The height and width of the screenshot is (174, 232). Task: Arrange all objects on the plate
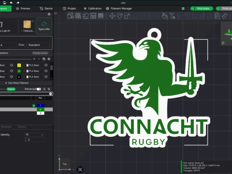click(x=93, y=16)
